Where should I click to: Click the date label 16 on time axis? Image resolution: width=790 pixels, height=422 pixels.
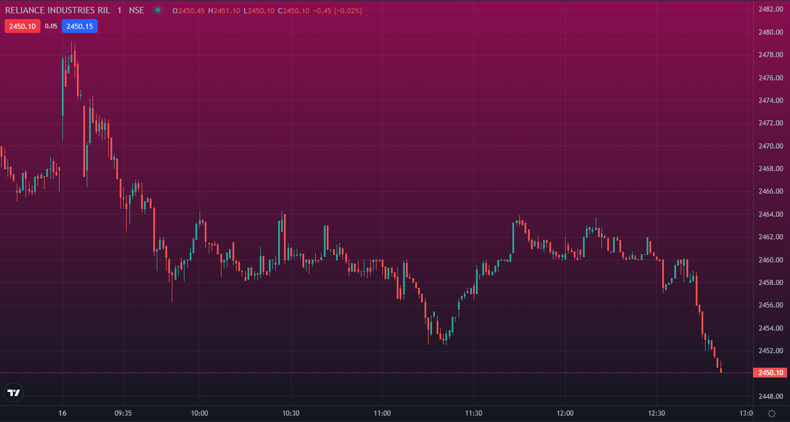pos(62,413)
